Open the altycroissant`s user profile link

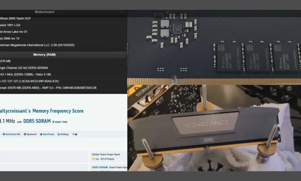click(15, 111)
